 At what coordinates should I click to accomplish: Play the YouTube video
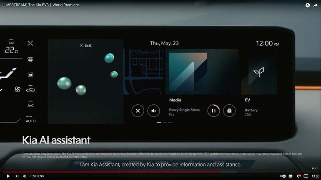(8, 176)
